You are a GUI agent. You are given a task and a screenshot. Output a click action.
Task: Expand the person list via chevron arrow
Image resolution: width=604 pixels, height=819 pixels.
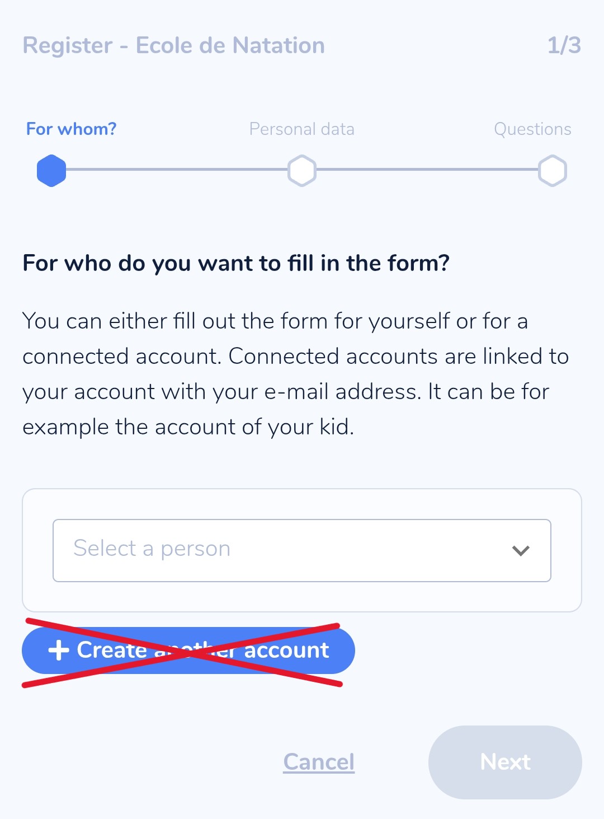tap(521, 551)
